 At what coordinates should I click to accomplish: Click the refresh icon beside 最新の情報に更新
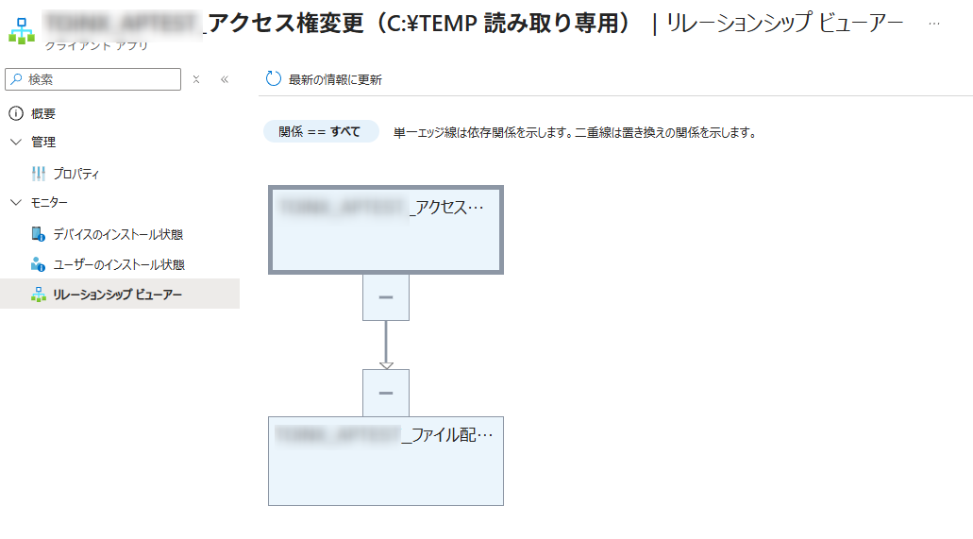click(274, 79)
